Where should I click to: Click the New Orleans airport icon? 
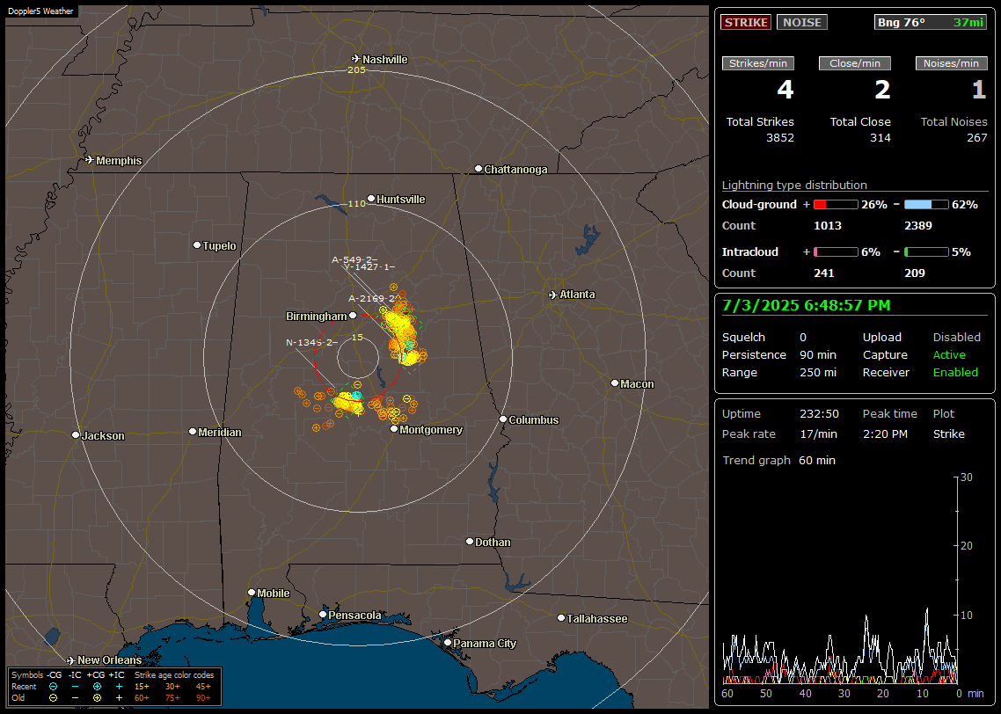click(x=71, y=660)
